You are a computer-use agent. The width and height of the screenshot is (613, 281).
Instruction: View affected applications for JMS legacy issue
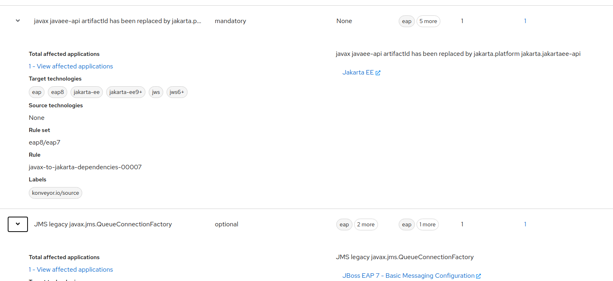[71, 270]
